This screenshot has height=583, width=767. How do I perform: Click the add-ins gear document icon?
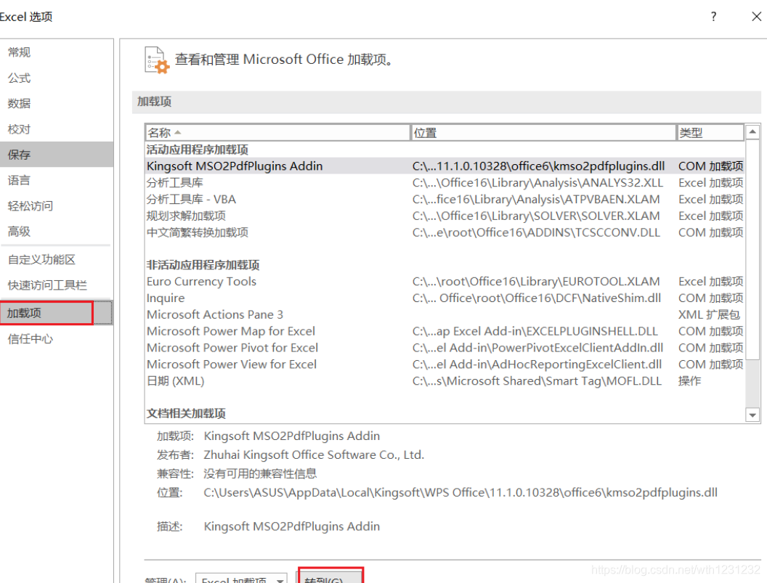coord(157,60)
